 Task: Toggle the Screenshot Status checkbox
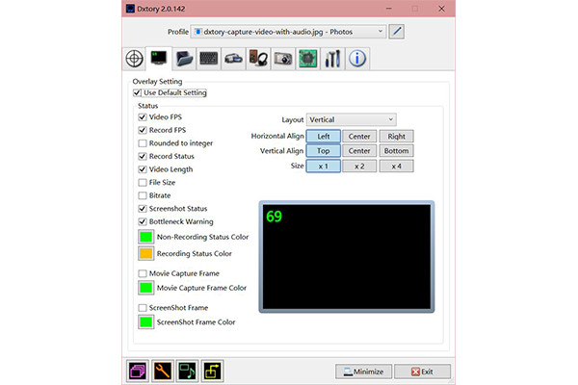[x=143, y=209]
